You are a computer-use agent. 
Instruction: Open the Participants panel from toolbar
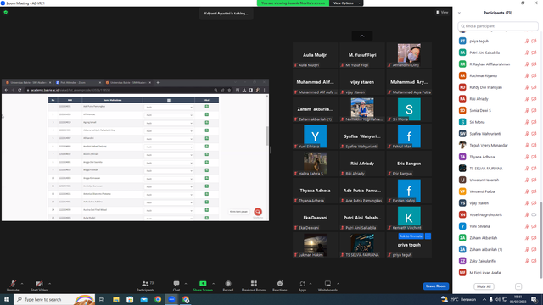pos(145,286)
